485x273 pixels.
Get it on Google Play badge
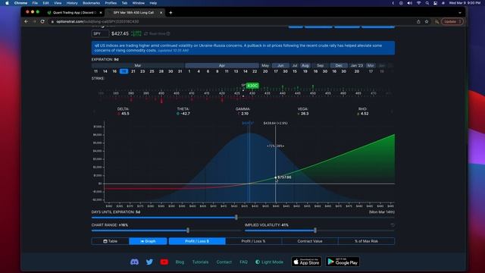click(x=343, y=262)
